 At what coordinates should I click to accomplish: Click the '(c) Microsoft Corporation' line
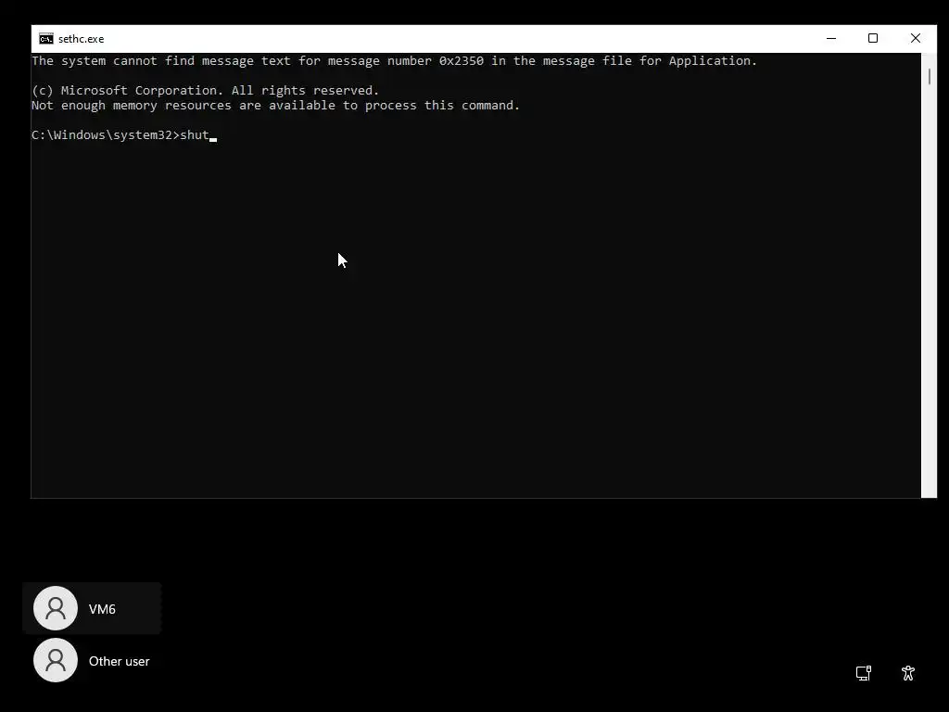tap(205, 90)
